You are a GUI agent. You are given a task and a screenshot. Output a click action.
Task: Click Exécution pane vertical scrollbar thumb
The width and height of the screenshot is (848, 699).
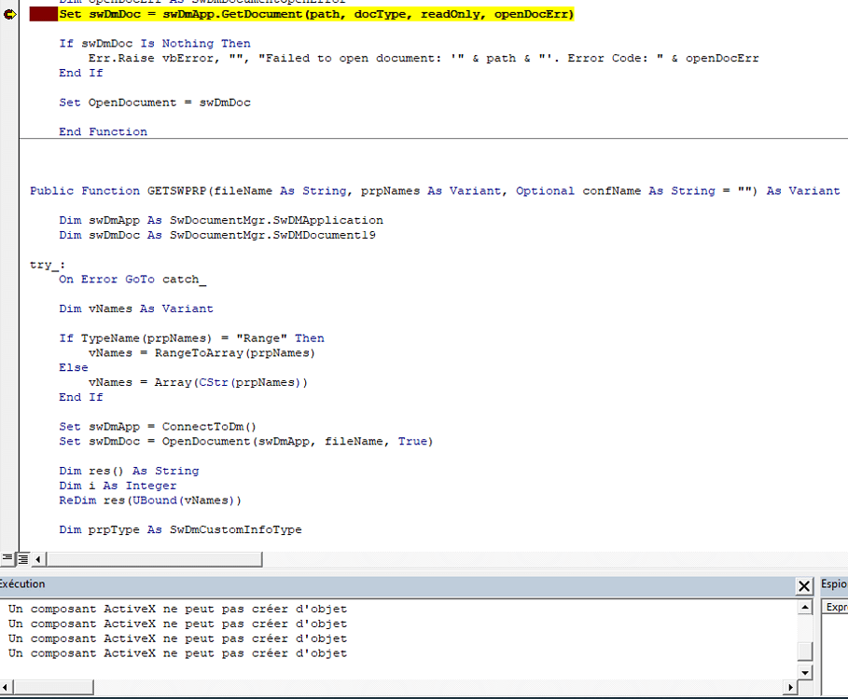click(805, 651)
